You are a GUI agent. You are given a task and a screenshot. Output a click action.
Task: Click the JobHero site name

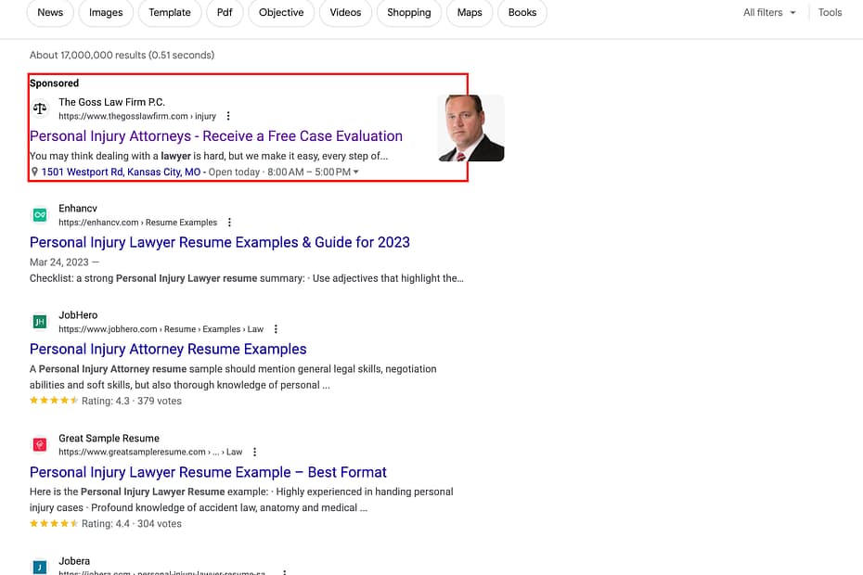coord(78,314)
